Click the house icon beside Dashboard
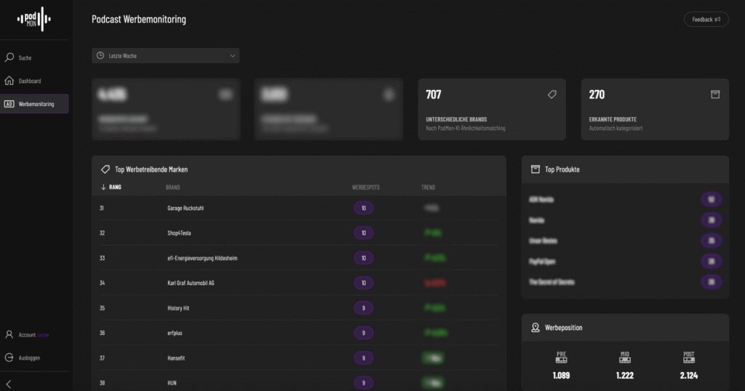The width and height of the screenshot is (745, 391). click(x=9, y=81)
